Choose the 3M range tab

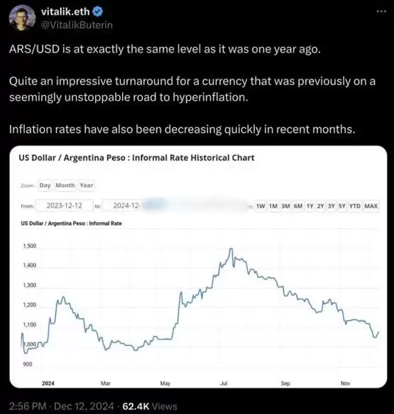(x=285, y=206)
